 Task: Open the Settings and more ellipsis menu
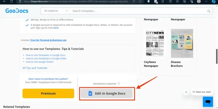coord(206,1)
